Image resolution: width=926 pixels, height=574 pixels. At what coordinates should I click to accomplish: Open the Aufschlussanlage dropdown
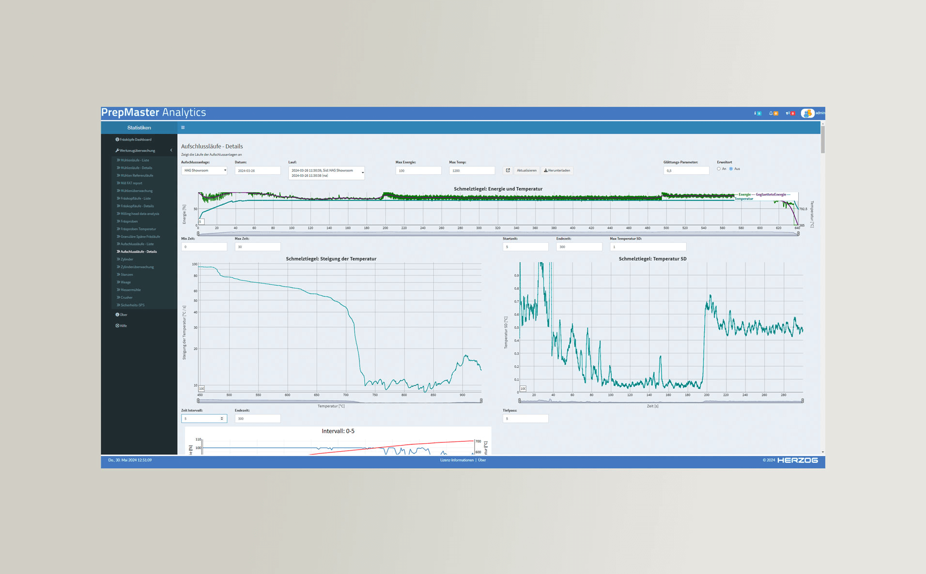click(x=204, y=170)
